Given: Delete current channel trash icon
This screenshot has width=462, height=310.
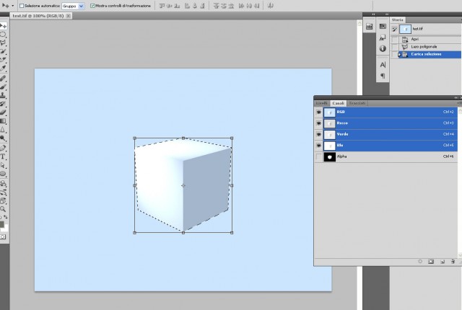Looking at the screenshot, I should pos(453,261).
